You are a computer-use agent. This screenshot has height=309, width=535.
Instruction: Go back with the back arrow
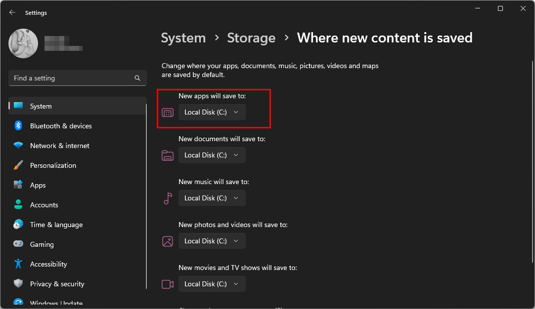tap(12, 13)
